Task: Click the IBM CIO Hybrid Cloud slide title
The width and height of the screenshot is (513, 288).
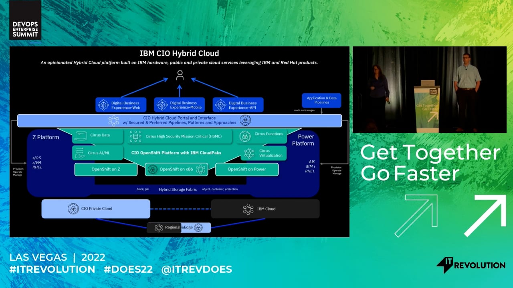Action: pyautogui.click(x=179, y=53)
